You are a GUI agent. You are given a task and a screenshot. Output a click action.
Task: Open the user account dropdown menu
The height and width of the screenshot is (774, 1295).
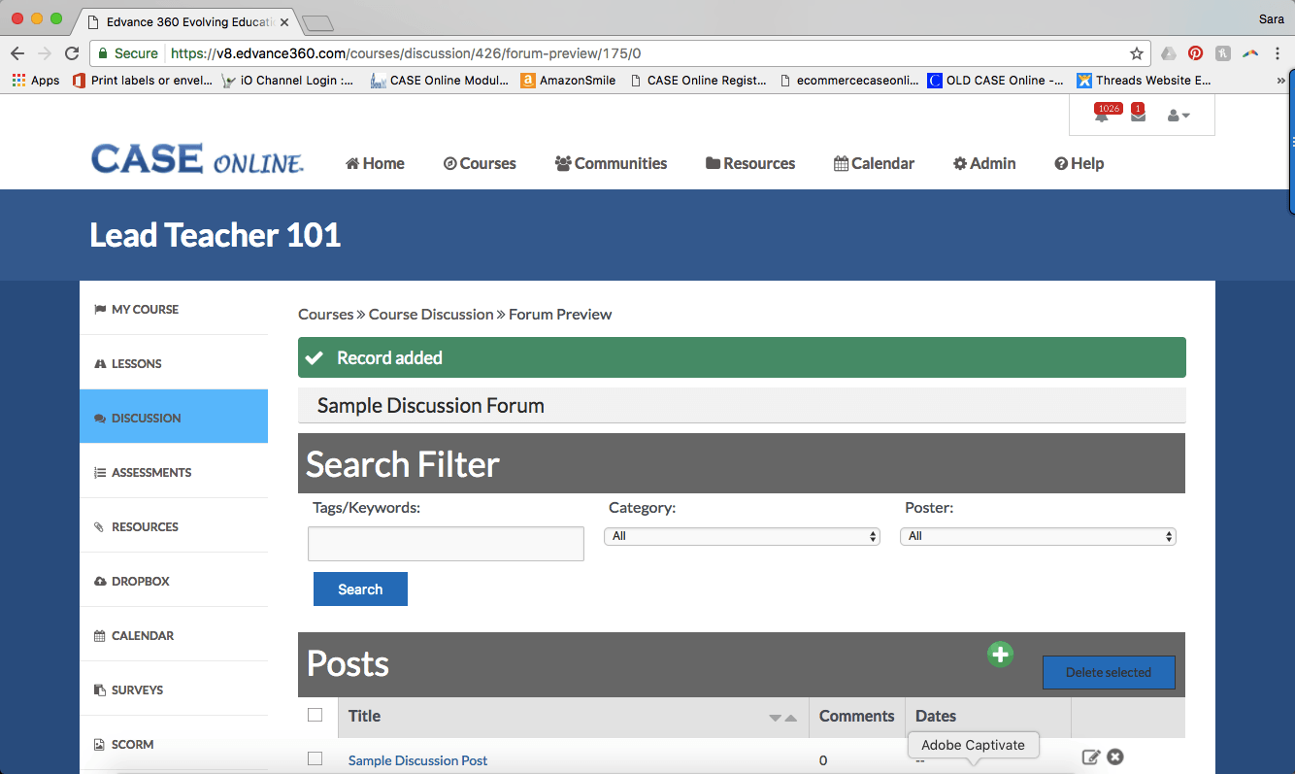1179,116
